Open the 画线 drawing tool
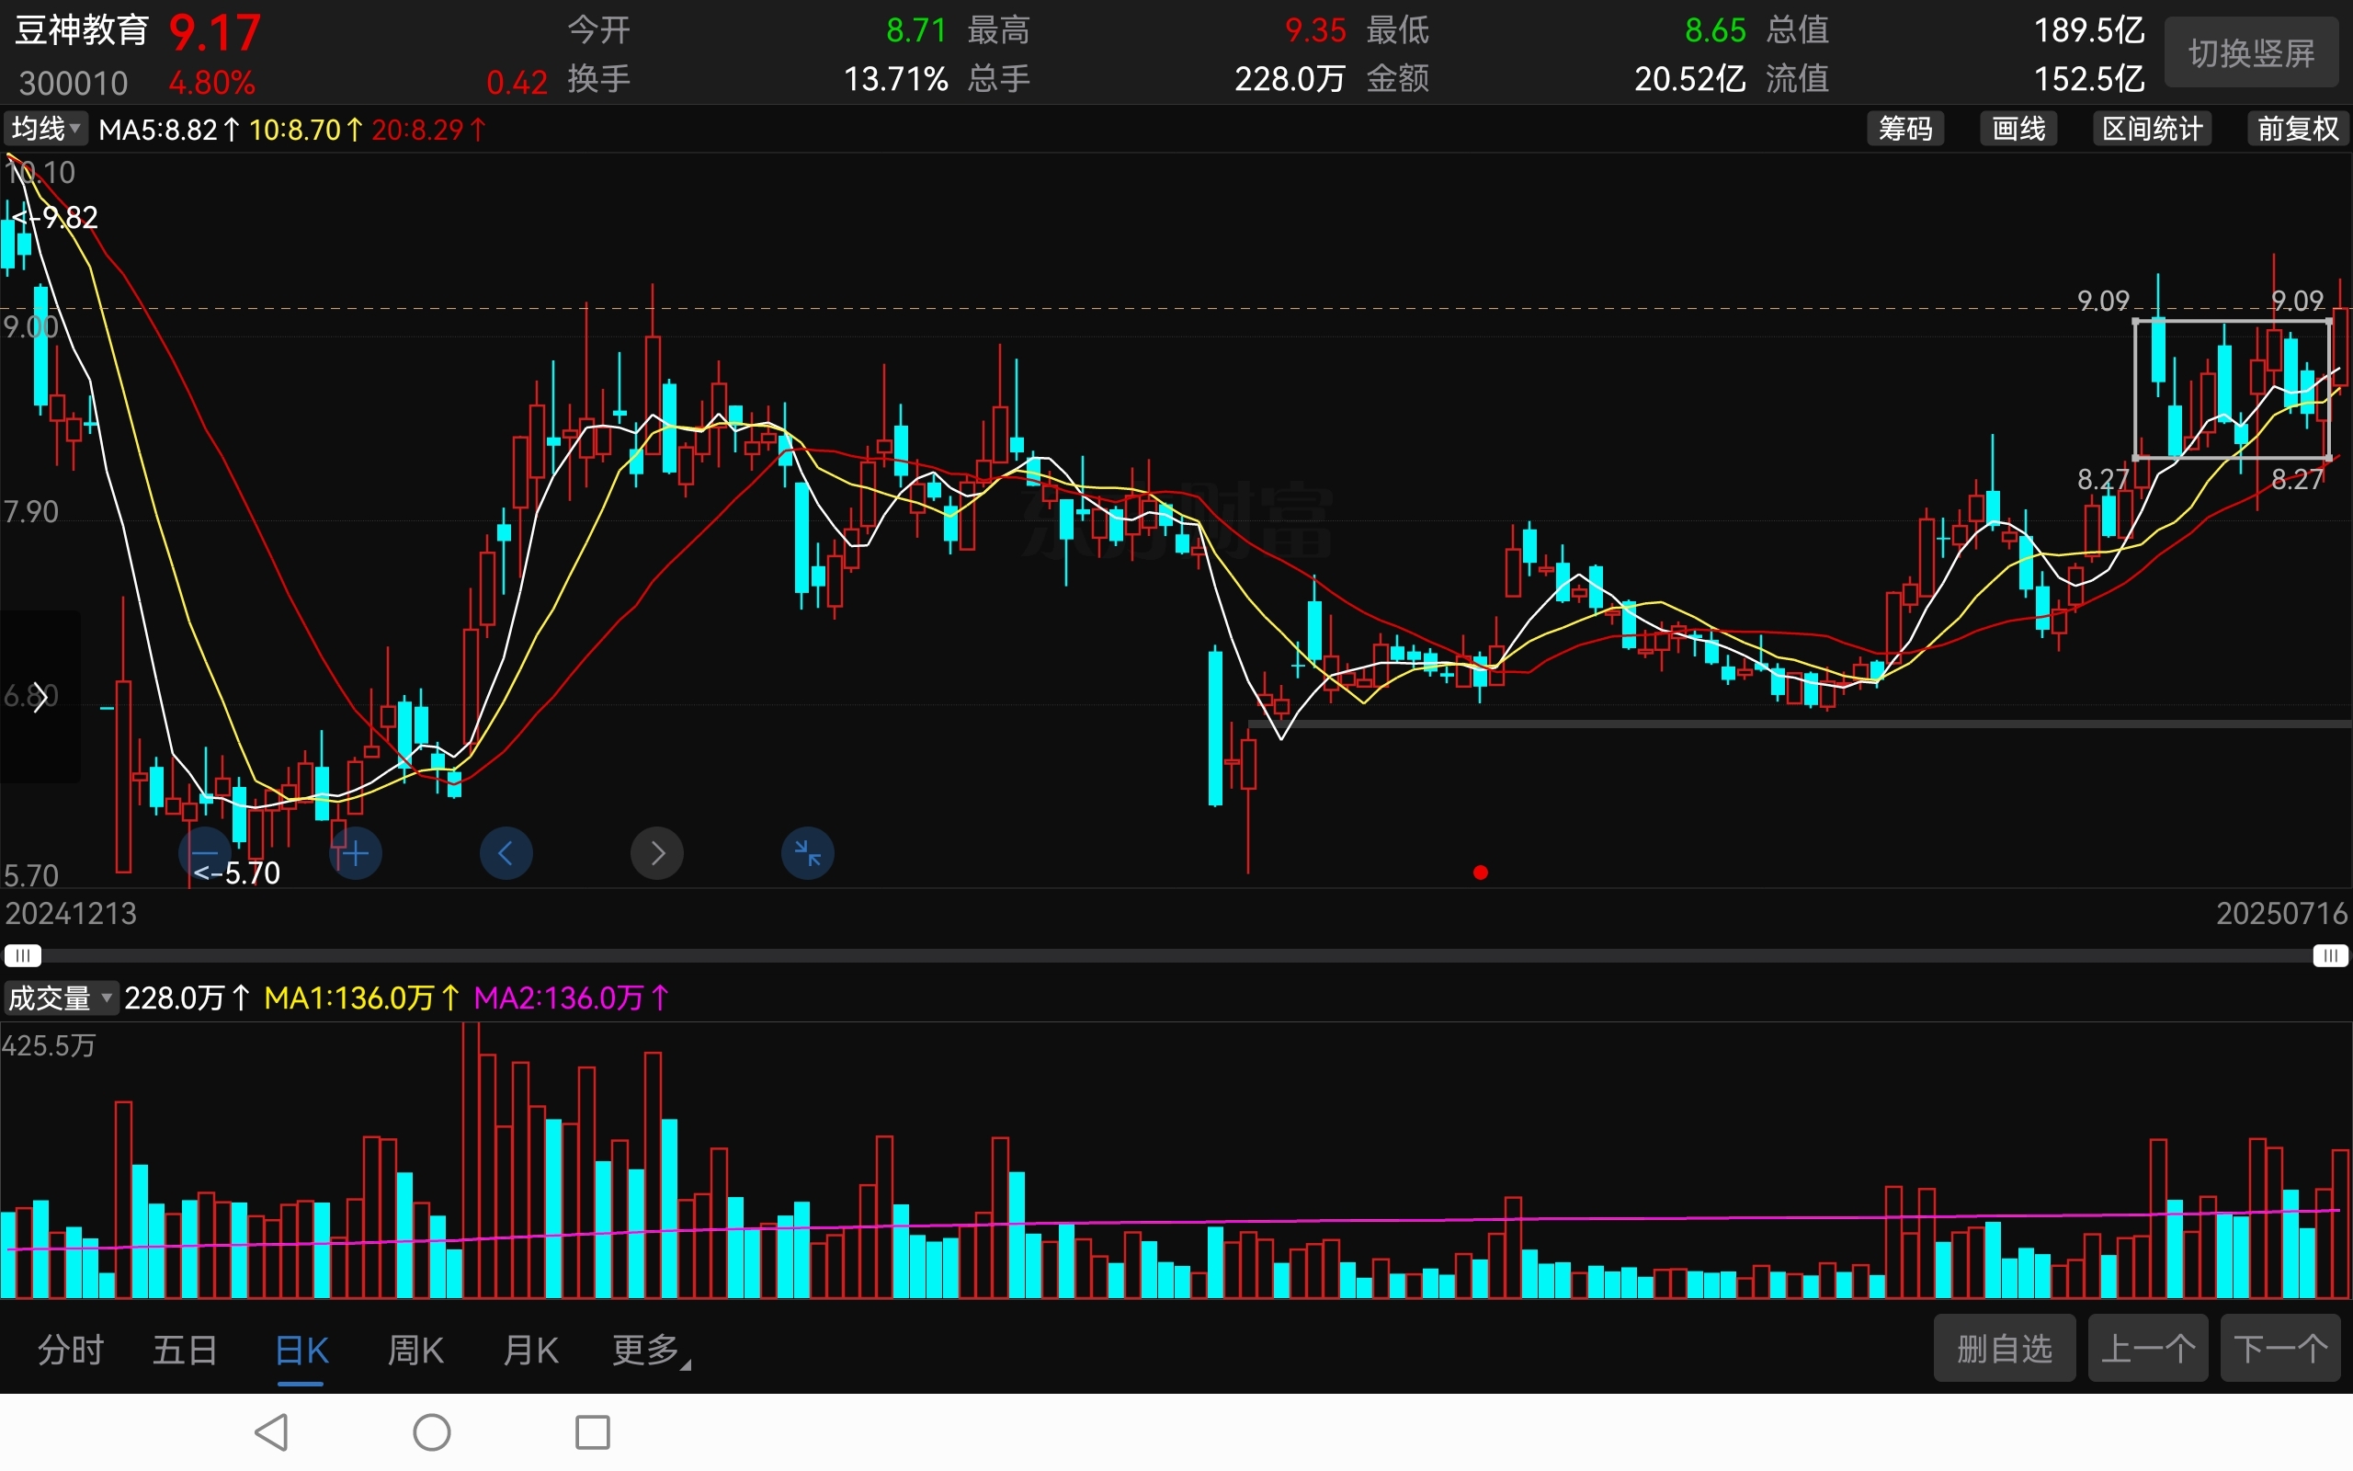The height and width of the screenshot is (1471, 2353). [x=2018, y=129]
